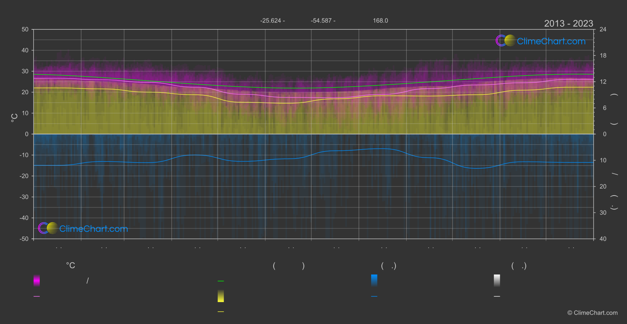This screenshot has height=324, width=627.
Task: Toggle the green line legend marker
Action: click(x=221, y=281)
